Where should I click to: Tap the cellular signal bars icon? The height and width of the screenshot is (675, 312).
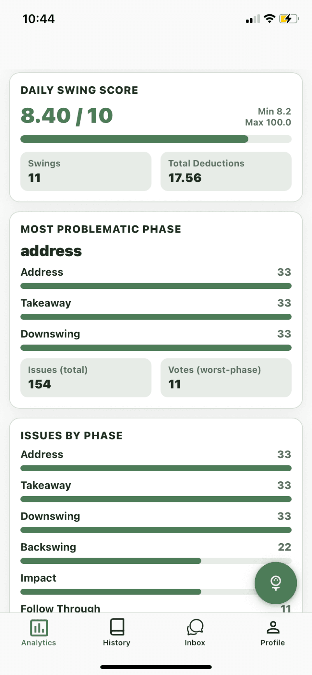[252, 18]
